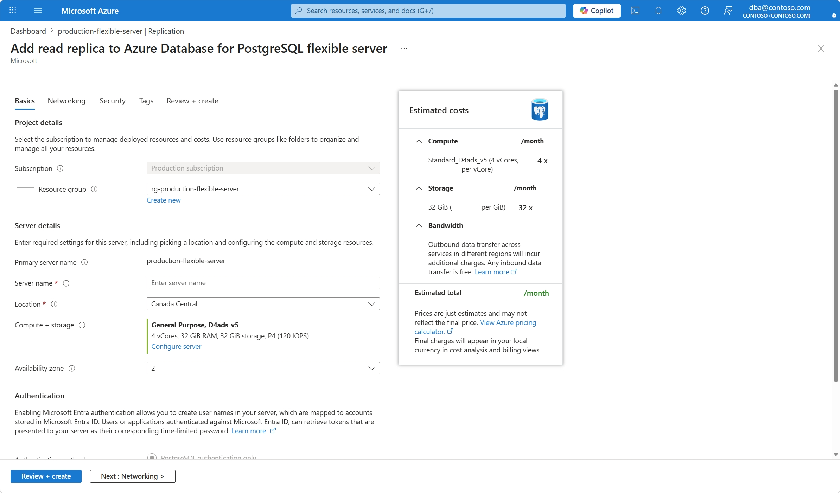Screen dimensions: 840x493
Task: Click the 'General Purpose, D4ads_v5' text
Action: [x=195, y=325]
